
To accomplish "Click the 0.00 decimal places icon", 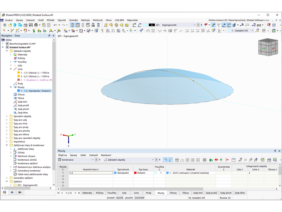I will [x=275, y=160].
